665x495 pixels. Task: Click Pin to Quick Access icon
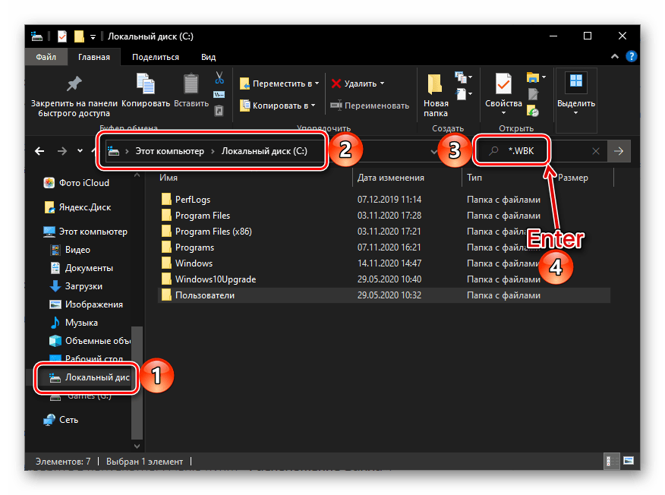tap(74, 84)
